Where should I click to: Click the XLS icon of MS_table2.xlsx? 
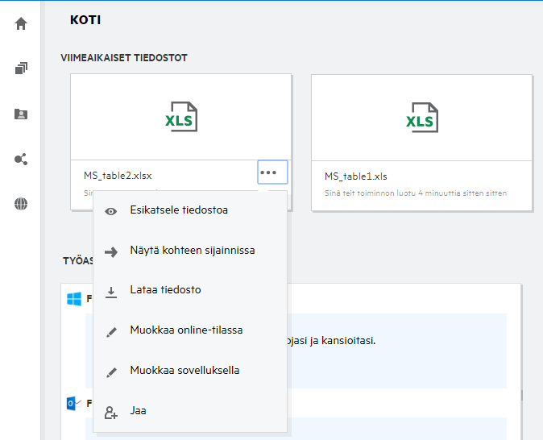click(x=180, y=118)
